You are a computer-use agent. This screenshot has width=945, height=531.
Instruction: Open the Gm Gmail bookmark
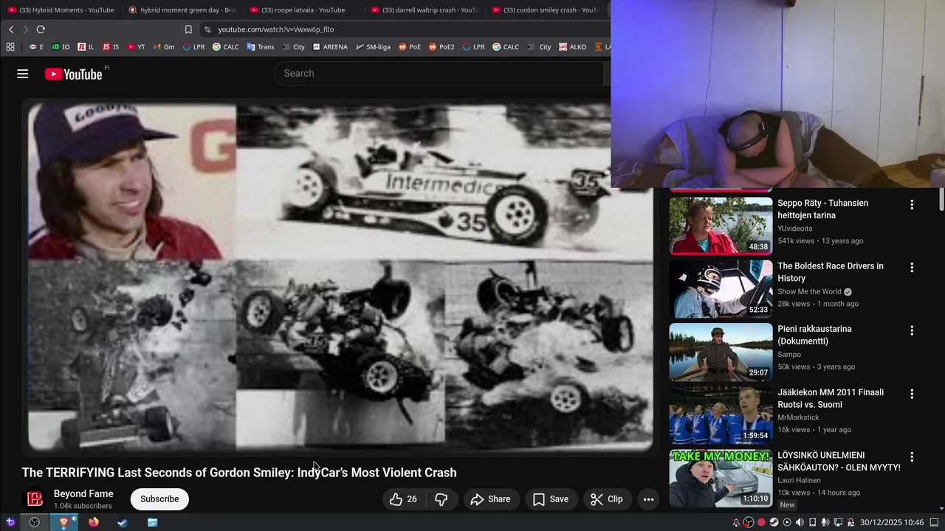point(164,46)
